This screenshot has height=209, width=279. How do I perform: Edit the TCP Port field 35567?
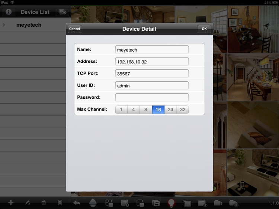(x=152, y=74)
